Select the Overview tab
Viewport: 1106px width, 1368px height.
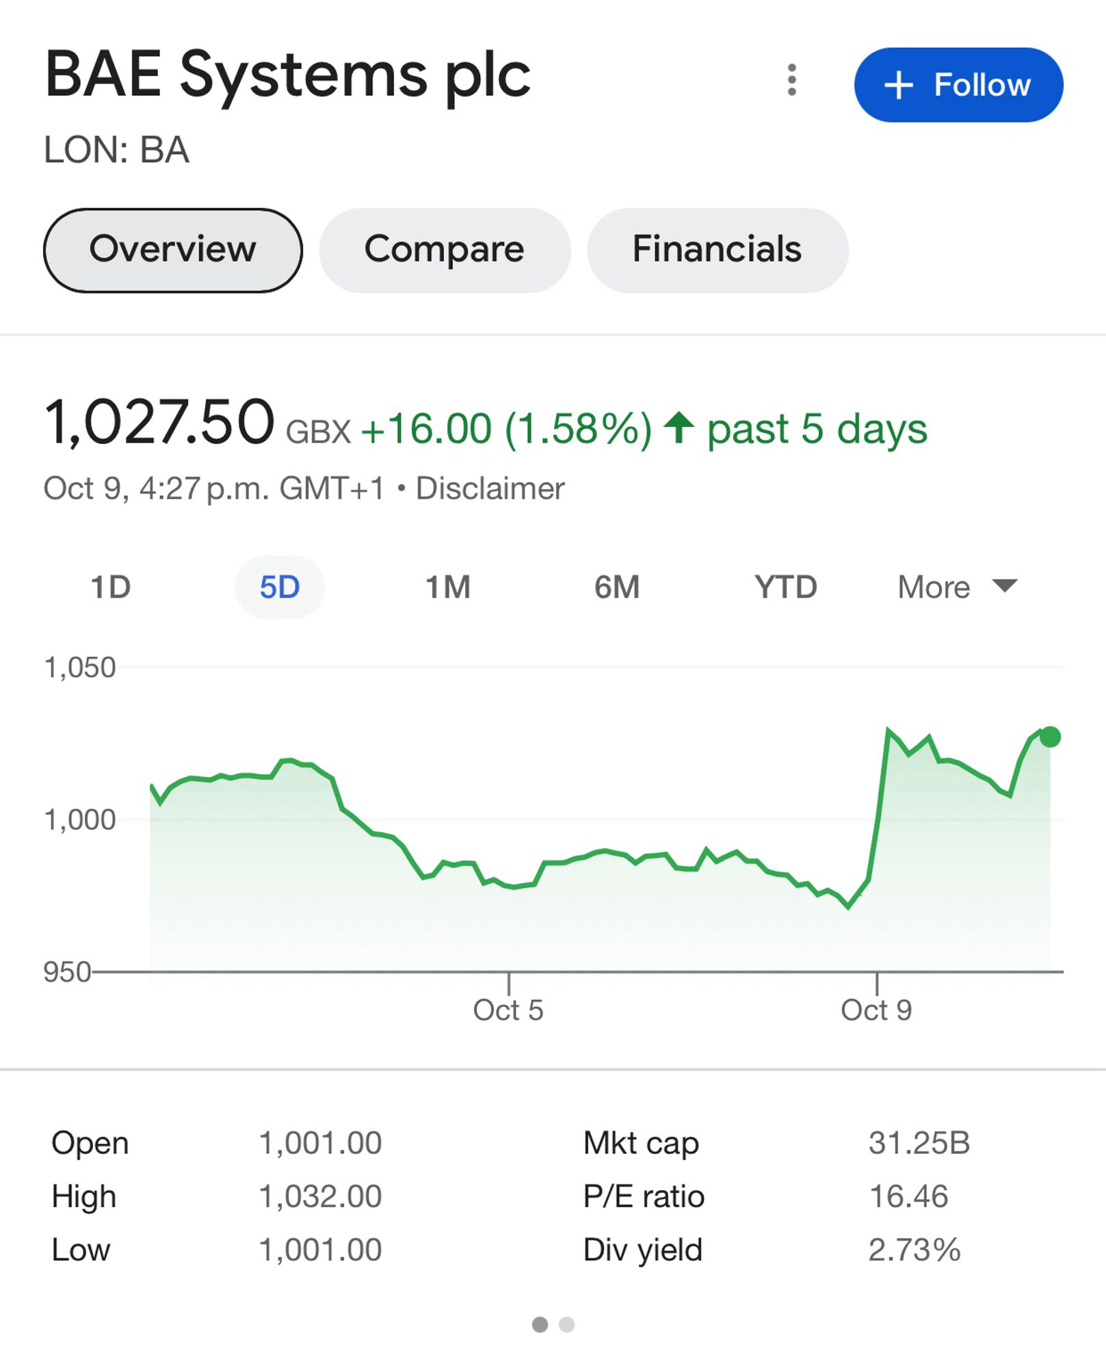(173, 250)
